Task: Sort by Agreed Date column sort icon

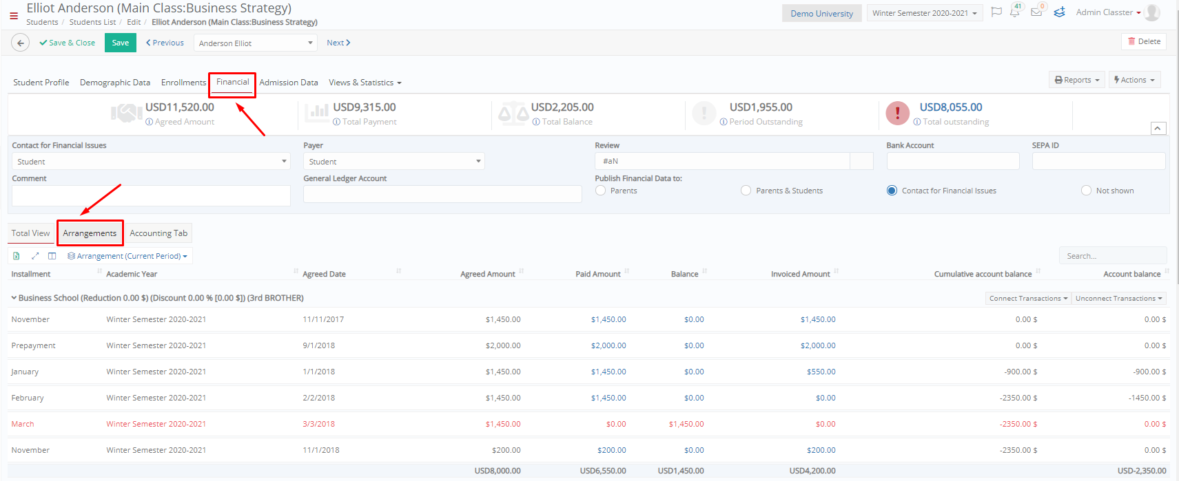Action: [x=398, y=271]
